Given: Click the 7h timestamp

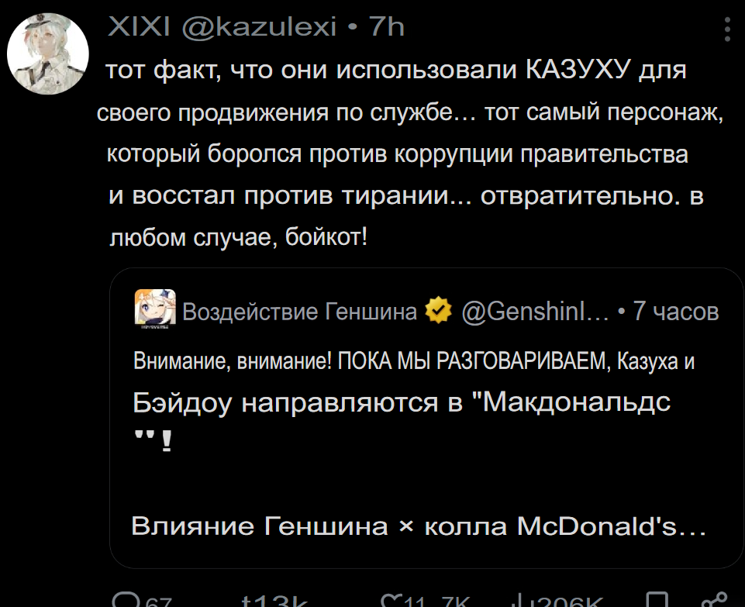Looking at the screenshot, I should (386, 28).
